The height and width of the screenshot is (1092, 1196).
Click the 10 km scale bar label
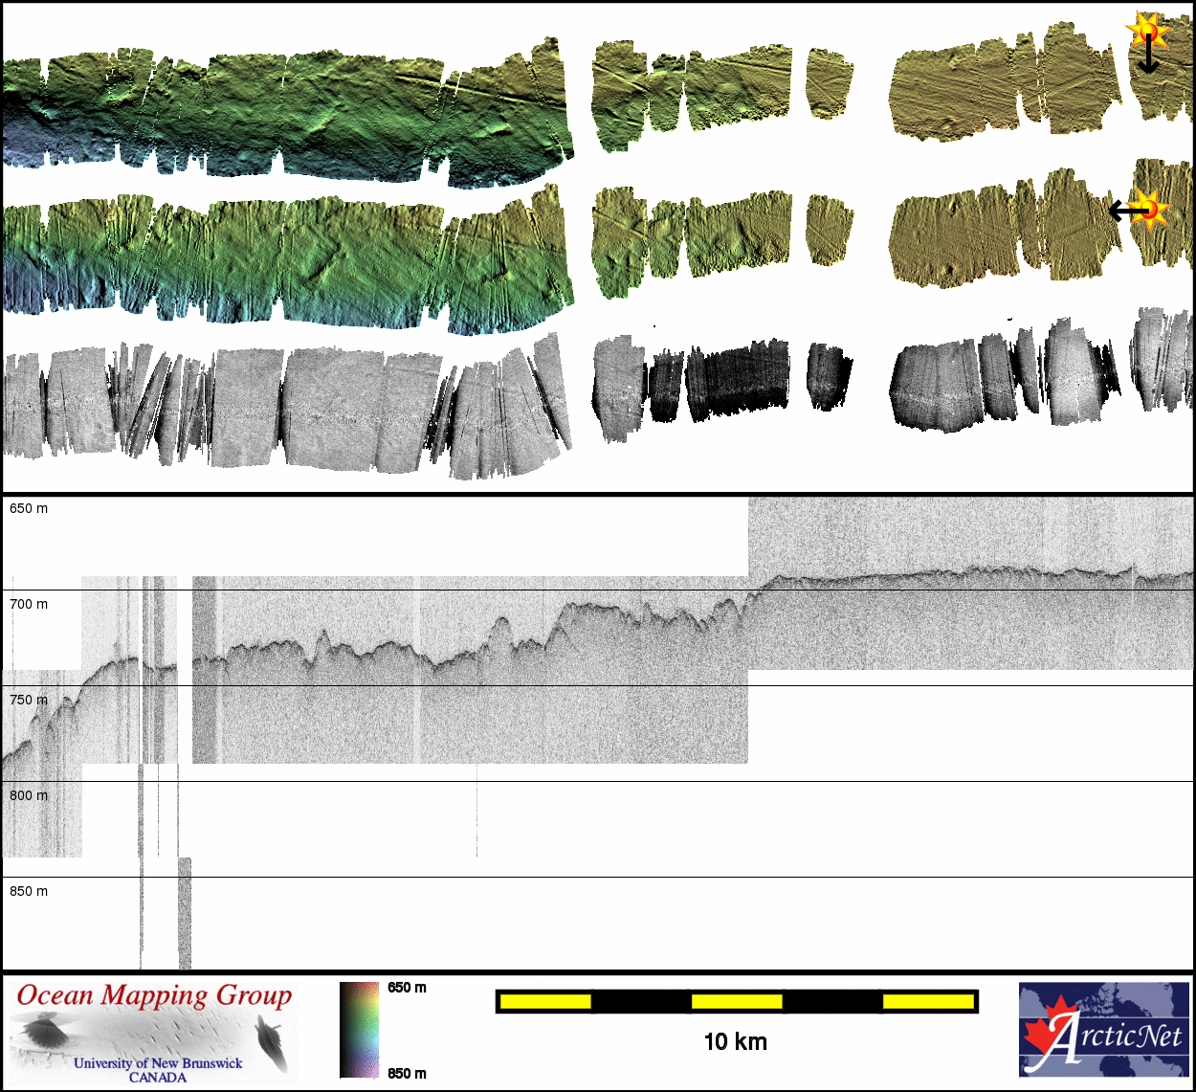735,1042
